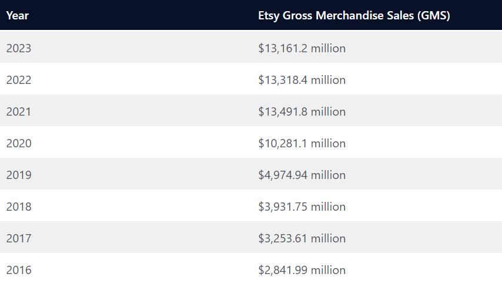Click the $10,281.1 million value
This screenshot has height=284, width=502.
tap(302, 143)
